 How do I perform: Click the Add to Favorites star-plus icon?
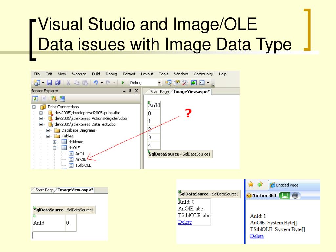[x=260, y=184]
